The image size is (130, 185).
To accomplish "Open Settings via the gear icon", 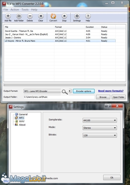I will coord(77,16).
